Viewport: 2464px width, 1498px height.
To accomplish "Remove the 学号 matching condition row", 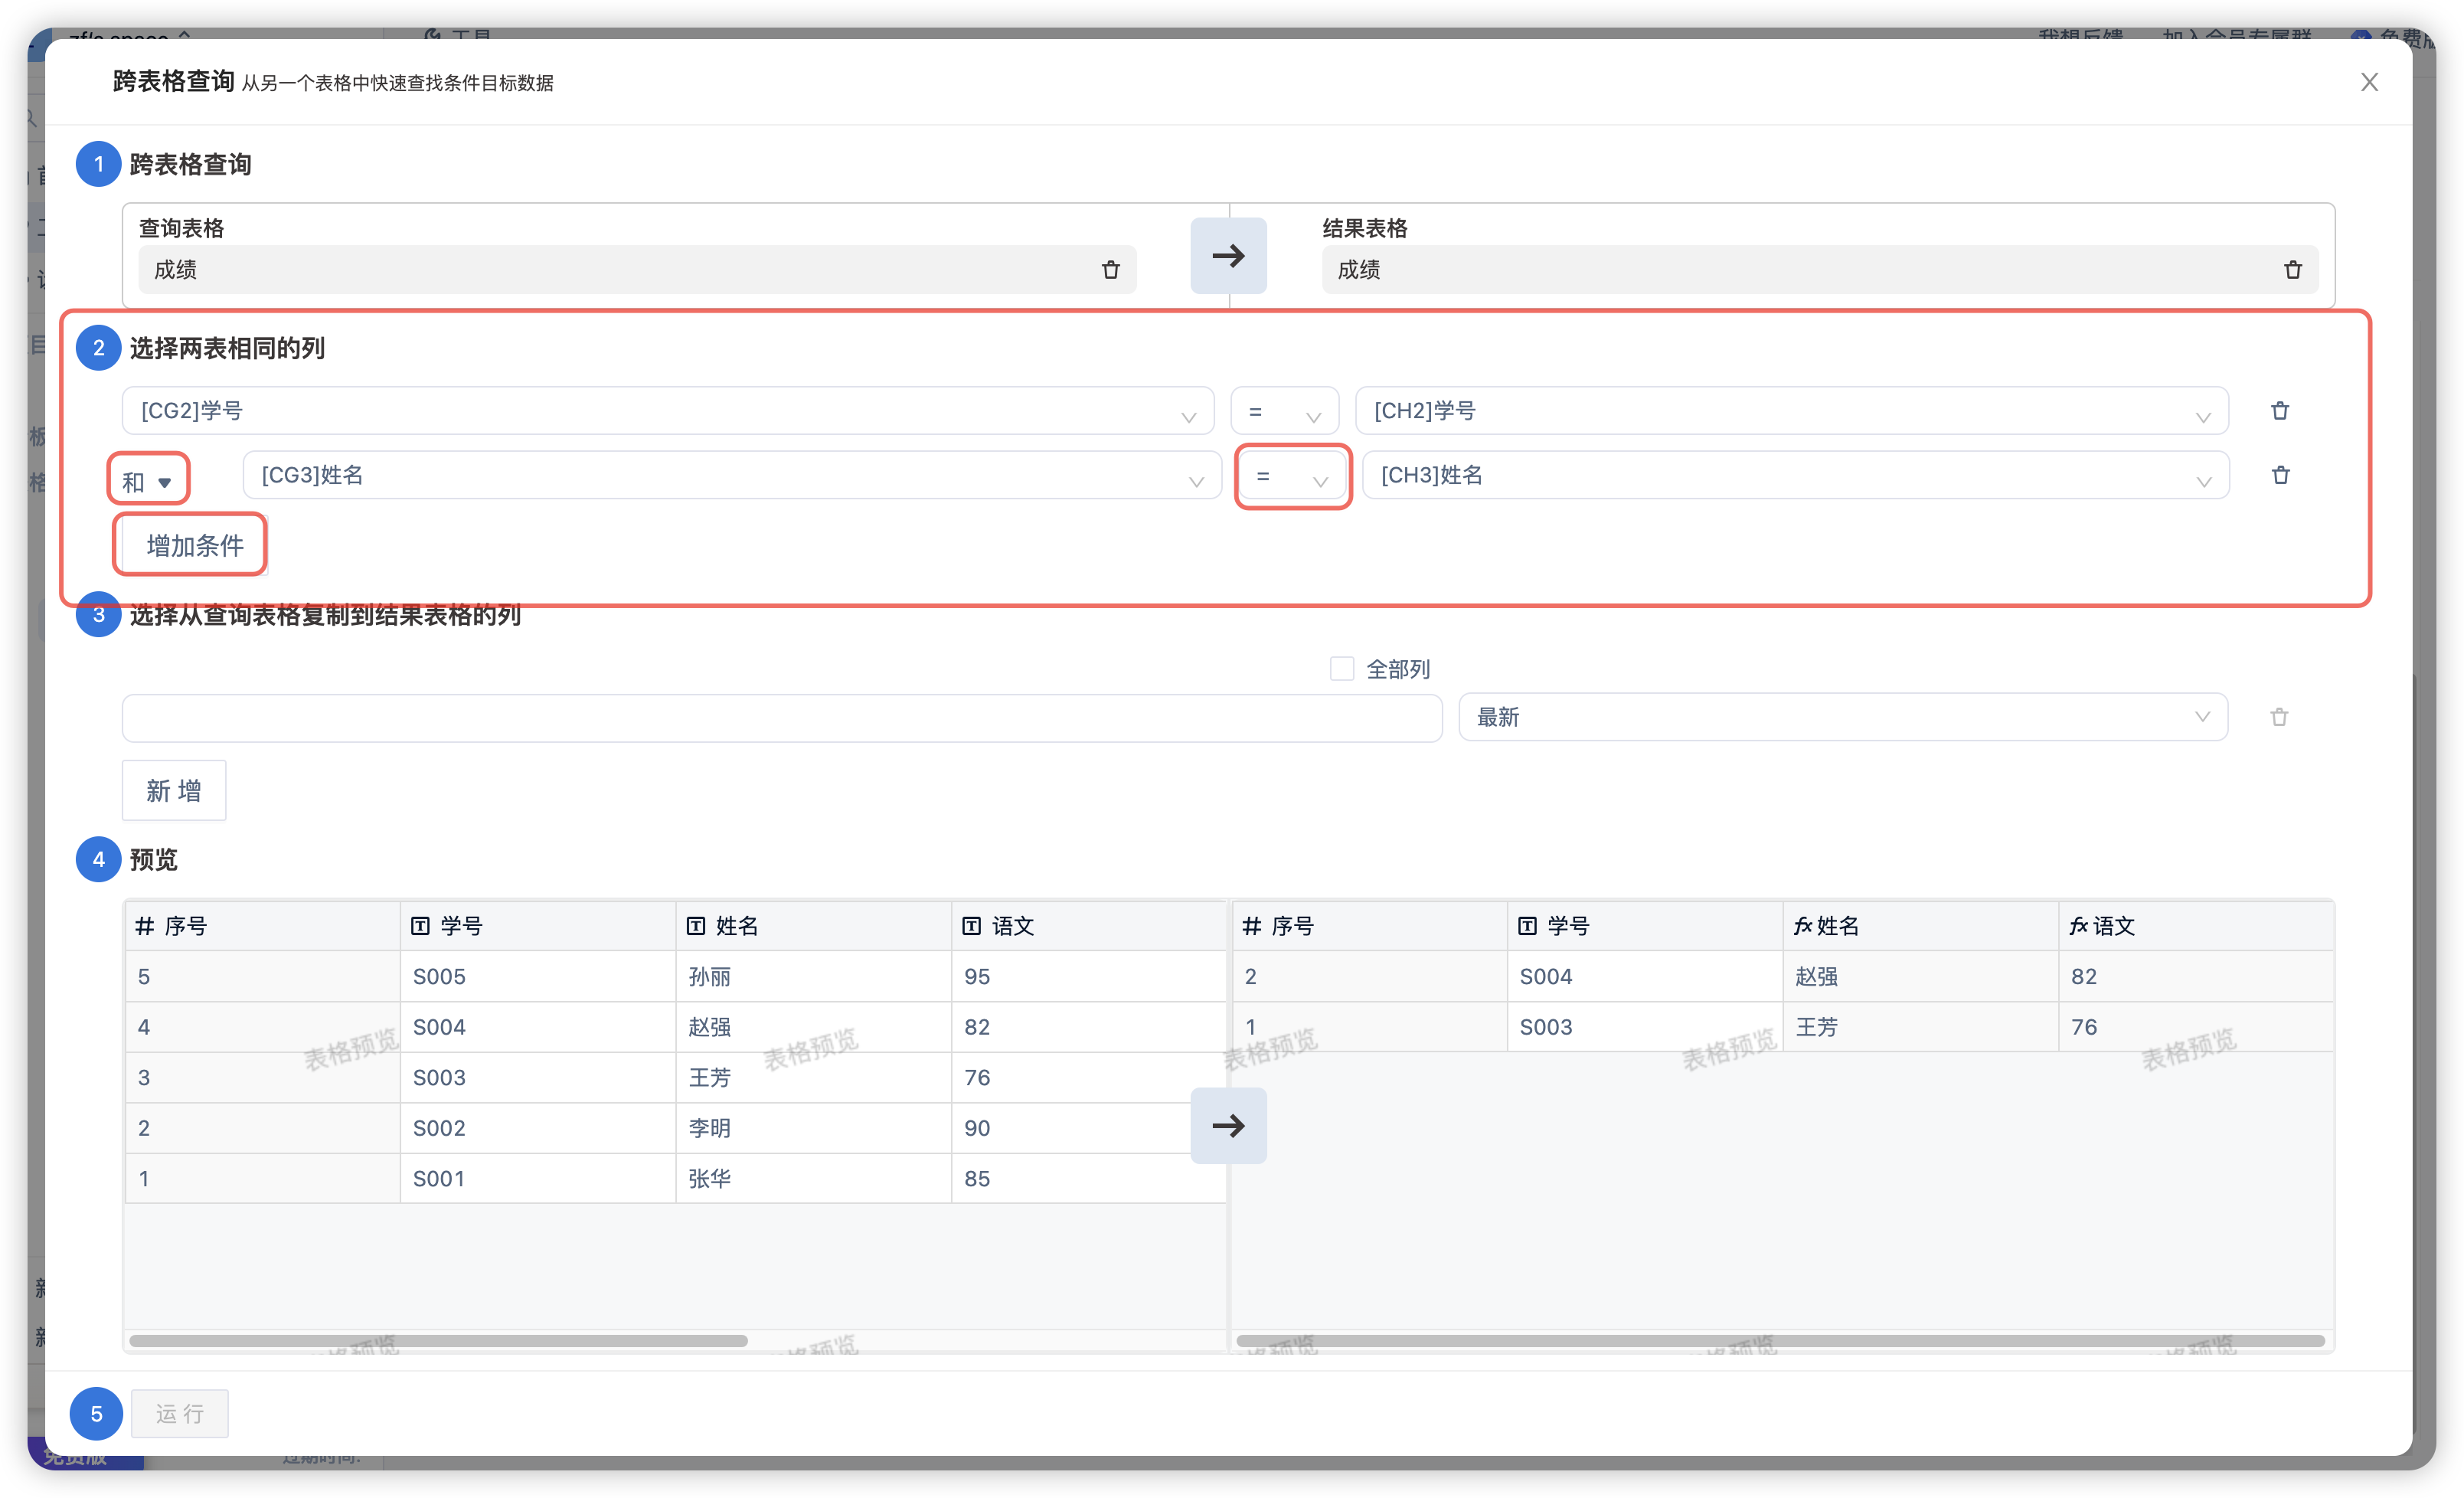I will [x=2280, y=411].
